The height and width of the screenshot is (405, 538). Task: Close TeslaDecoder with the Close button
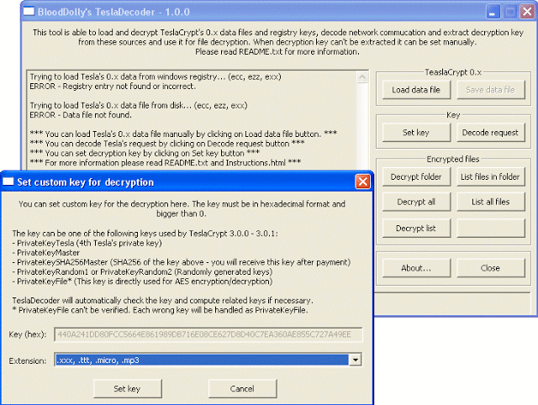491,268
